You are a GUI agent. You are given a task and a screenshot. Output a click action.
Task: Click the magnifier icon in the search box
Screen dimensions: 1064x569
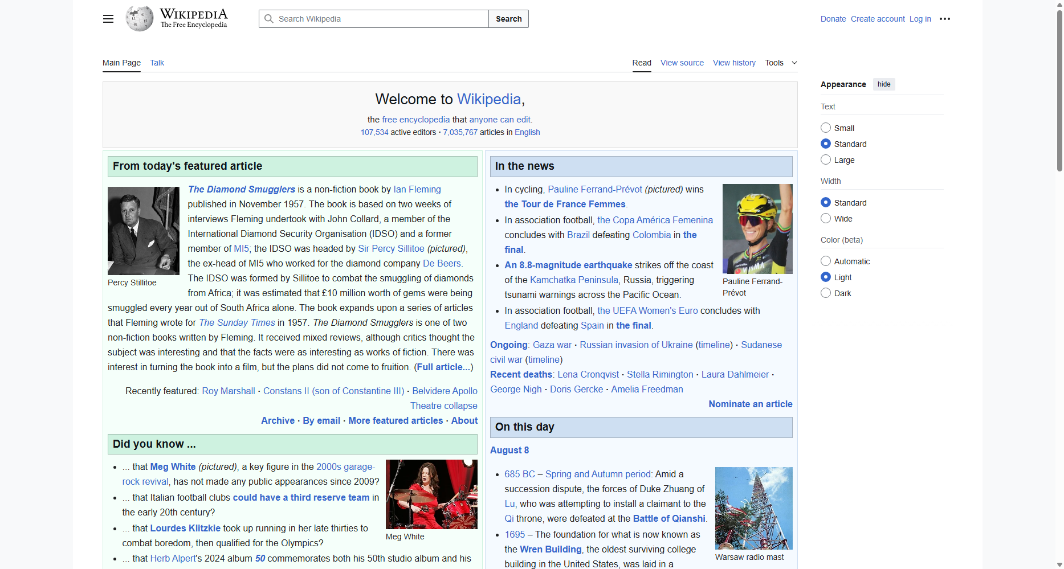click(x=269, y=19)
